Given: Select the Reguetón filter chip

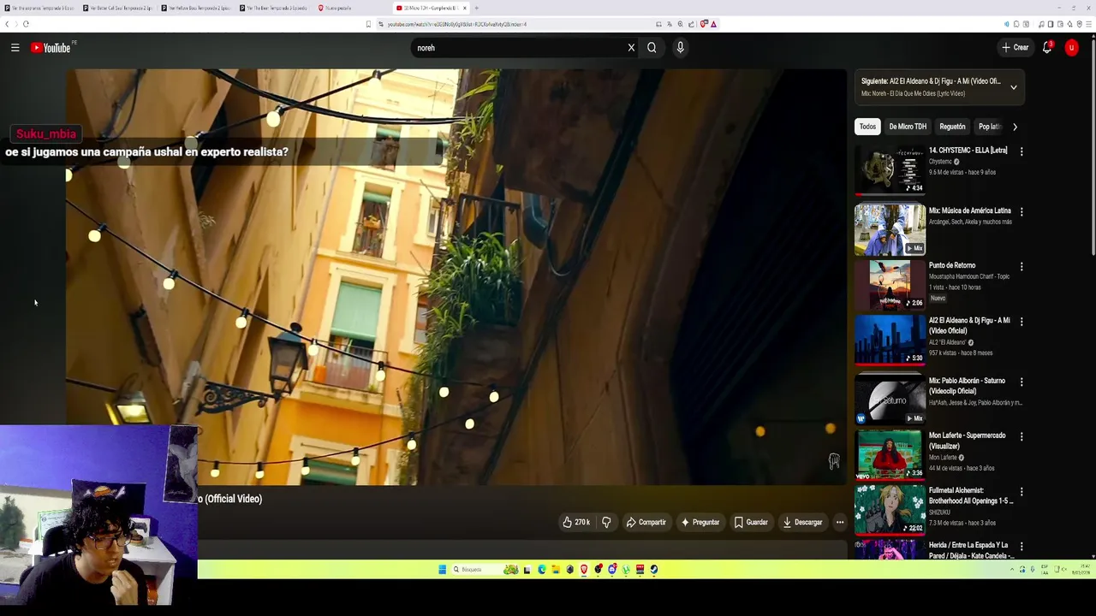Looking at the screenshot, I should click(x=952, y=127).
